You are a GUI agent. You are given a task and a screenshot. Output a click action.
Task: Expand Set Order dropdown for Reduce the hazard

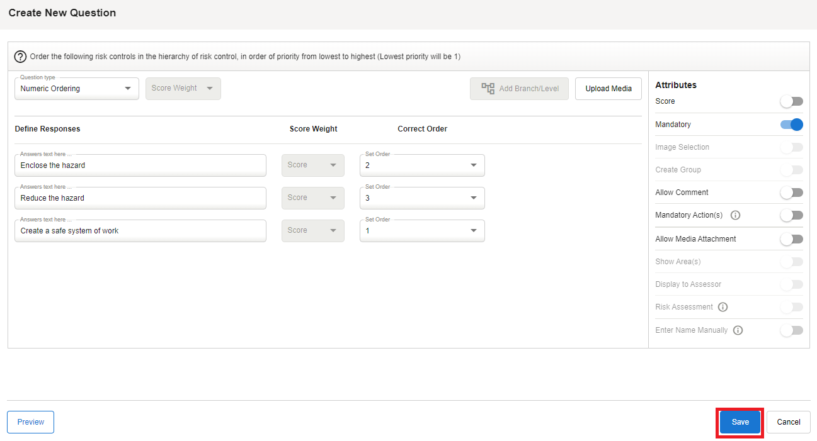[421, 198]
